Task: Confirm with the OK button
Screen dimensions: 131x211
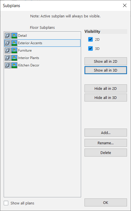Action: 106,202
